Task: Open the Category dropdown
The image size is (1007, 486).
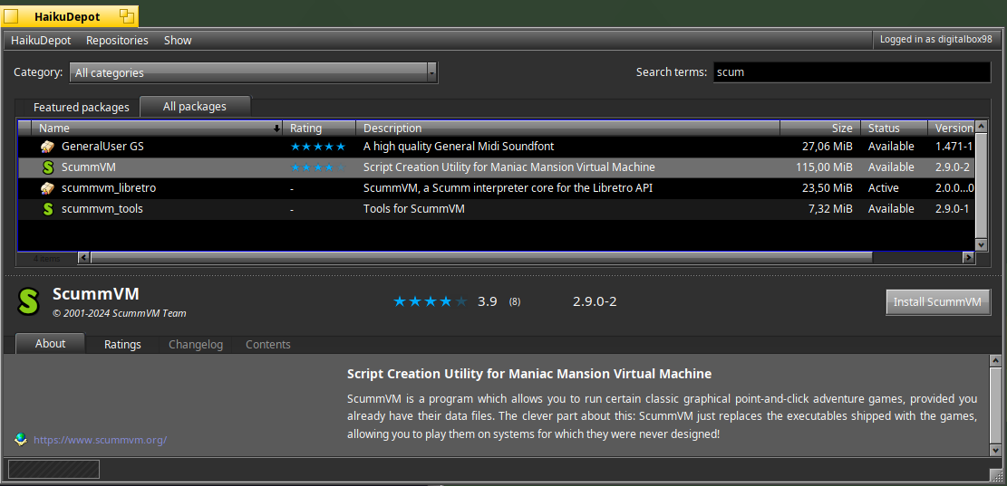Action: (253, 72)
